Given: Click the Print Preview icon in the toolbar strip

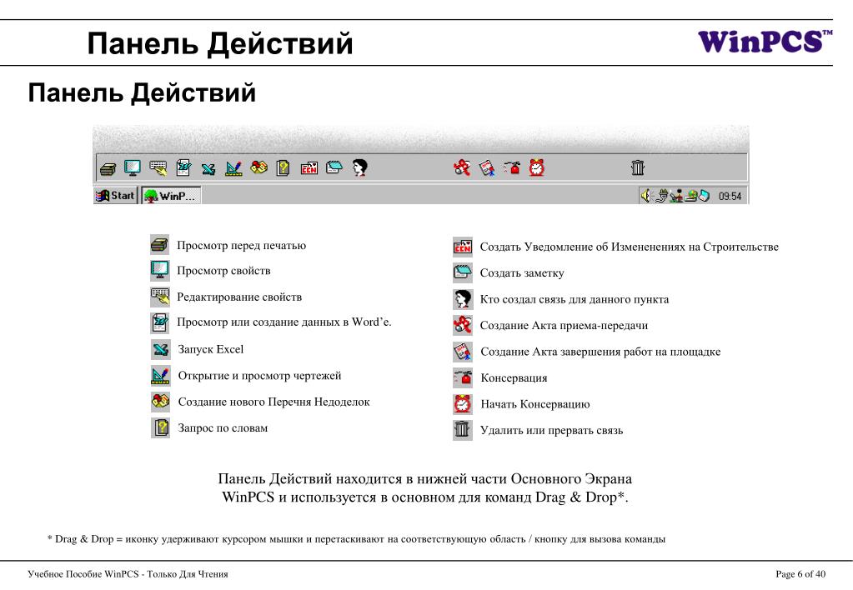Looking at the screenshot, I should point(108,169).
